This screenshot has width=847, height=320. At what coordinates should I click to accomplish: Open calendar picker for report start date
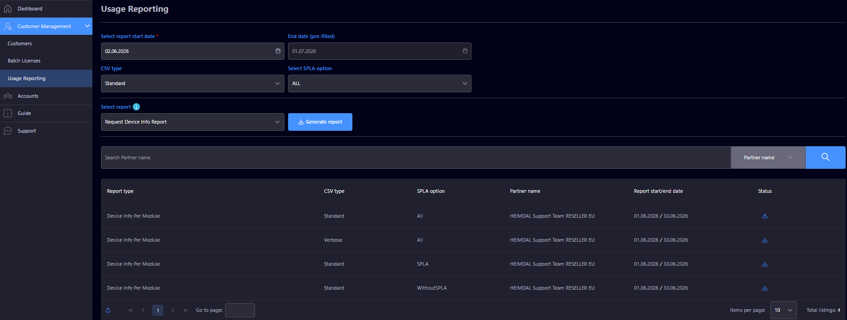pos(278,51)
